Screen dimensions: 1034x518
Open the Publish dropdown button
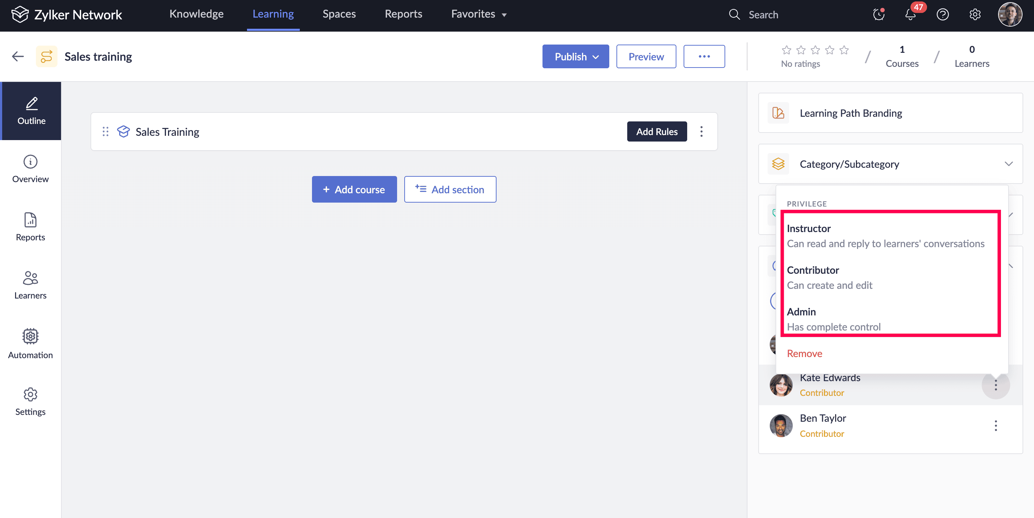click(575, 57)
